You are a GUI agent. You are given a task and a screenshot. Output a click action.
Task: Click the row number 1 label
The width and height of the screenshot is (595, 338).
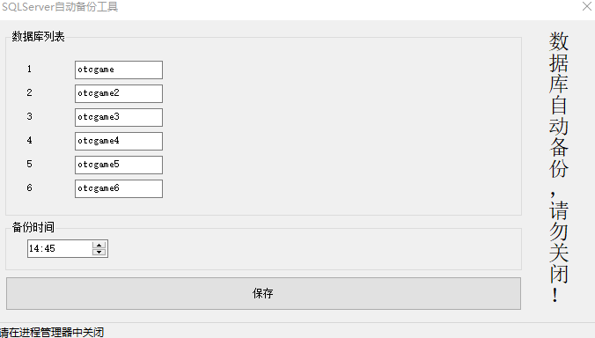(29, 69)
